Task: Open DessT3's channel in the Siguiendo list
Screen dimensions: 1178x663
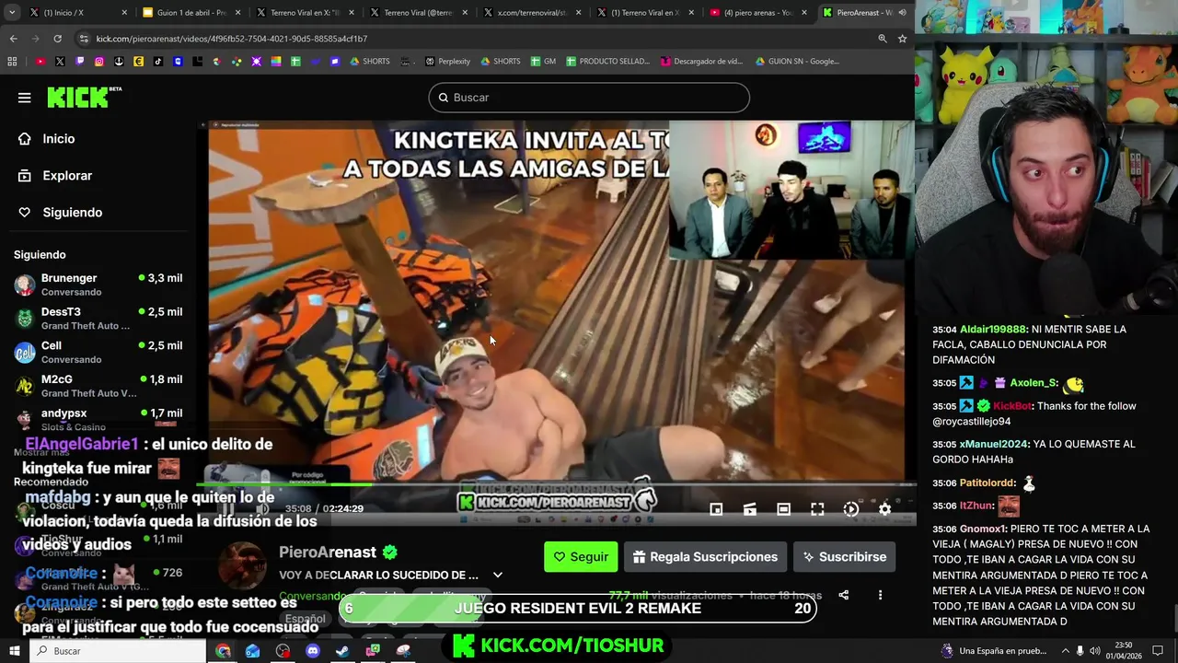Action: pos(98,319)
